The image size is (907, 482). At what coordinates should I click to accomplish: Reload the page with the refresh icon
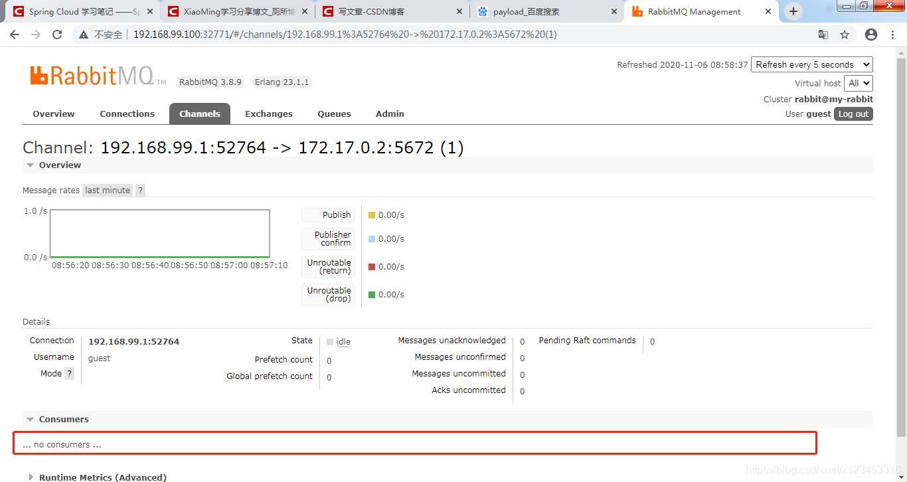point(57,35)
